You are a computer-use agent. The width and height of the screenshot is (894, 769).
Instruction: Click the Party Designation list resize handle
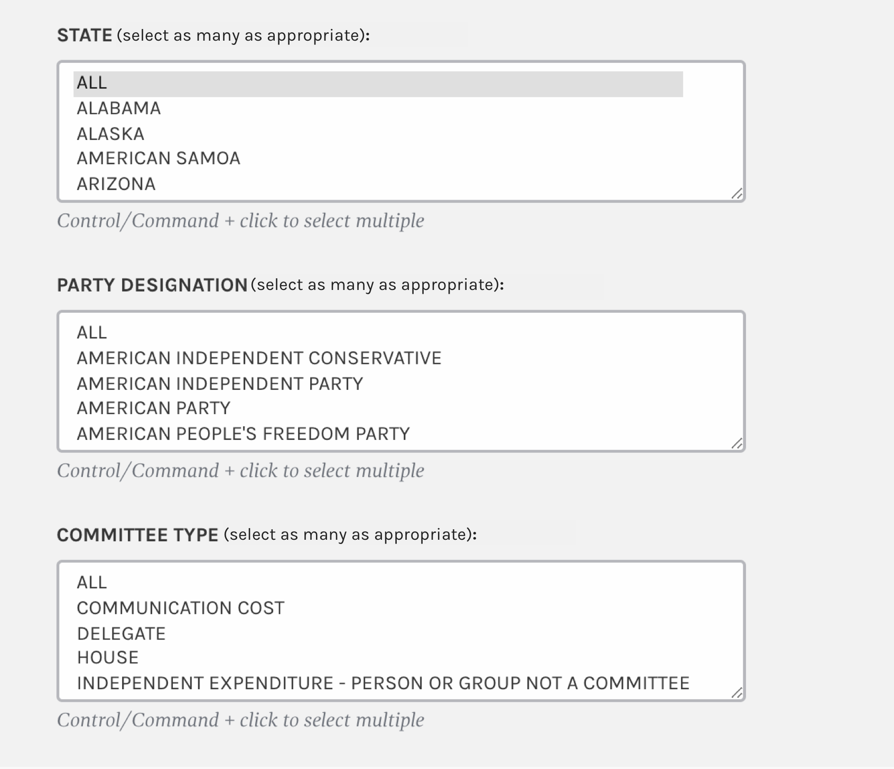click(x=737, y=444)
